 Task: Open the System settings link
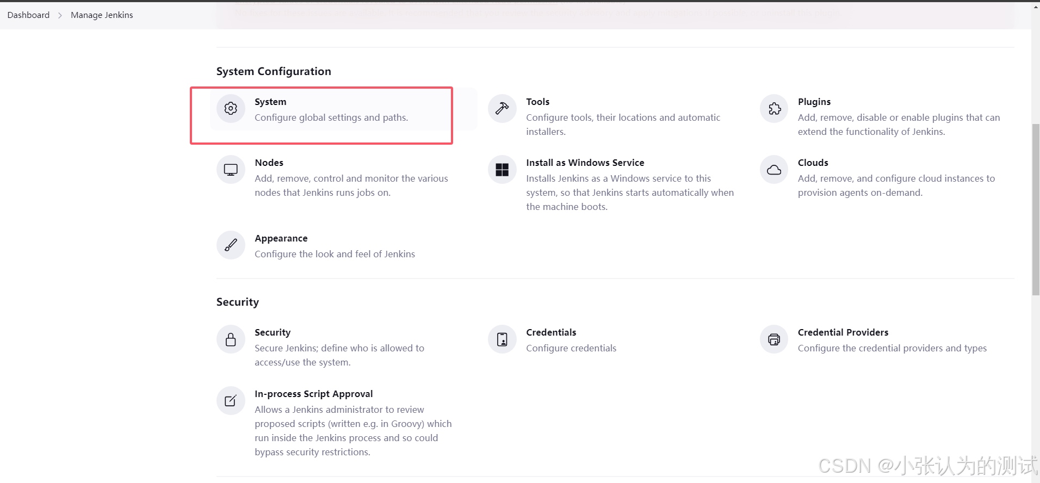[270, 102]
